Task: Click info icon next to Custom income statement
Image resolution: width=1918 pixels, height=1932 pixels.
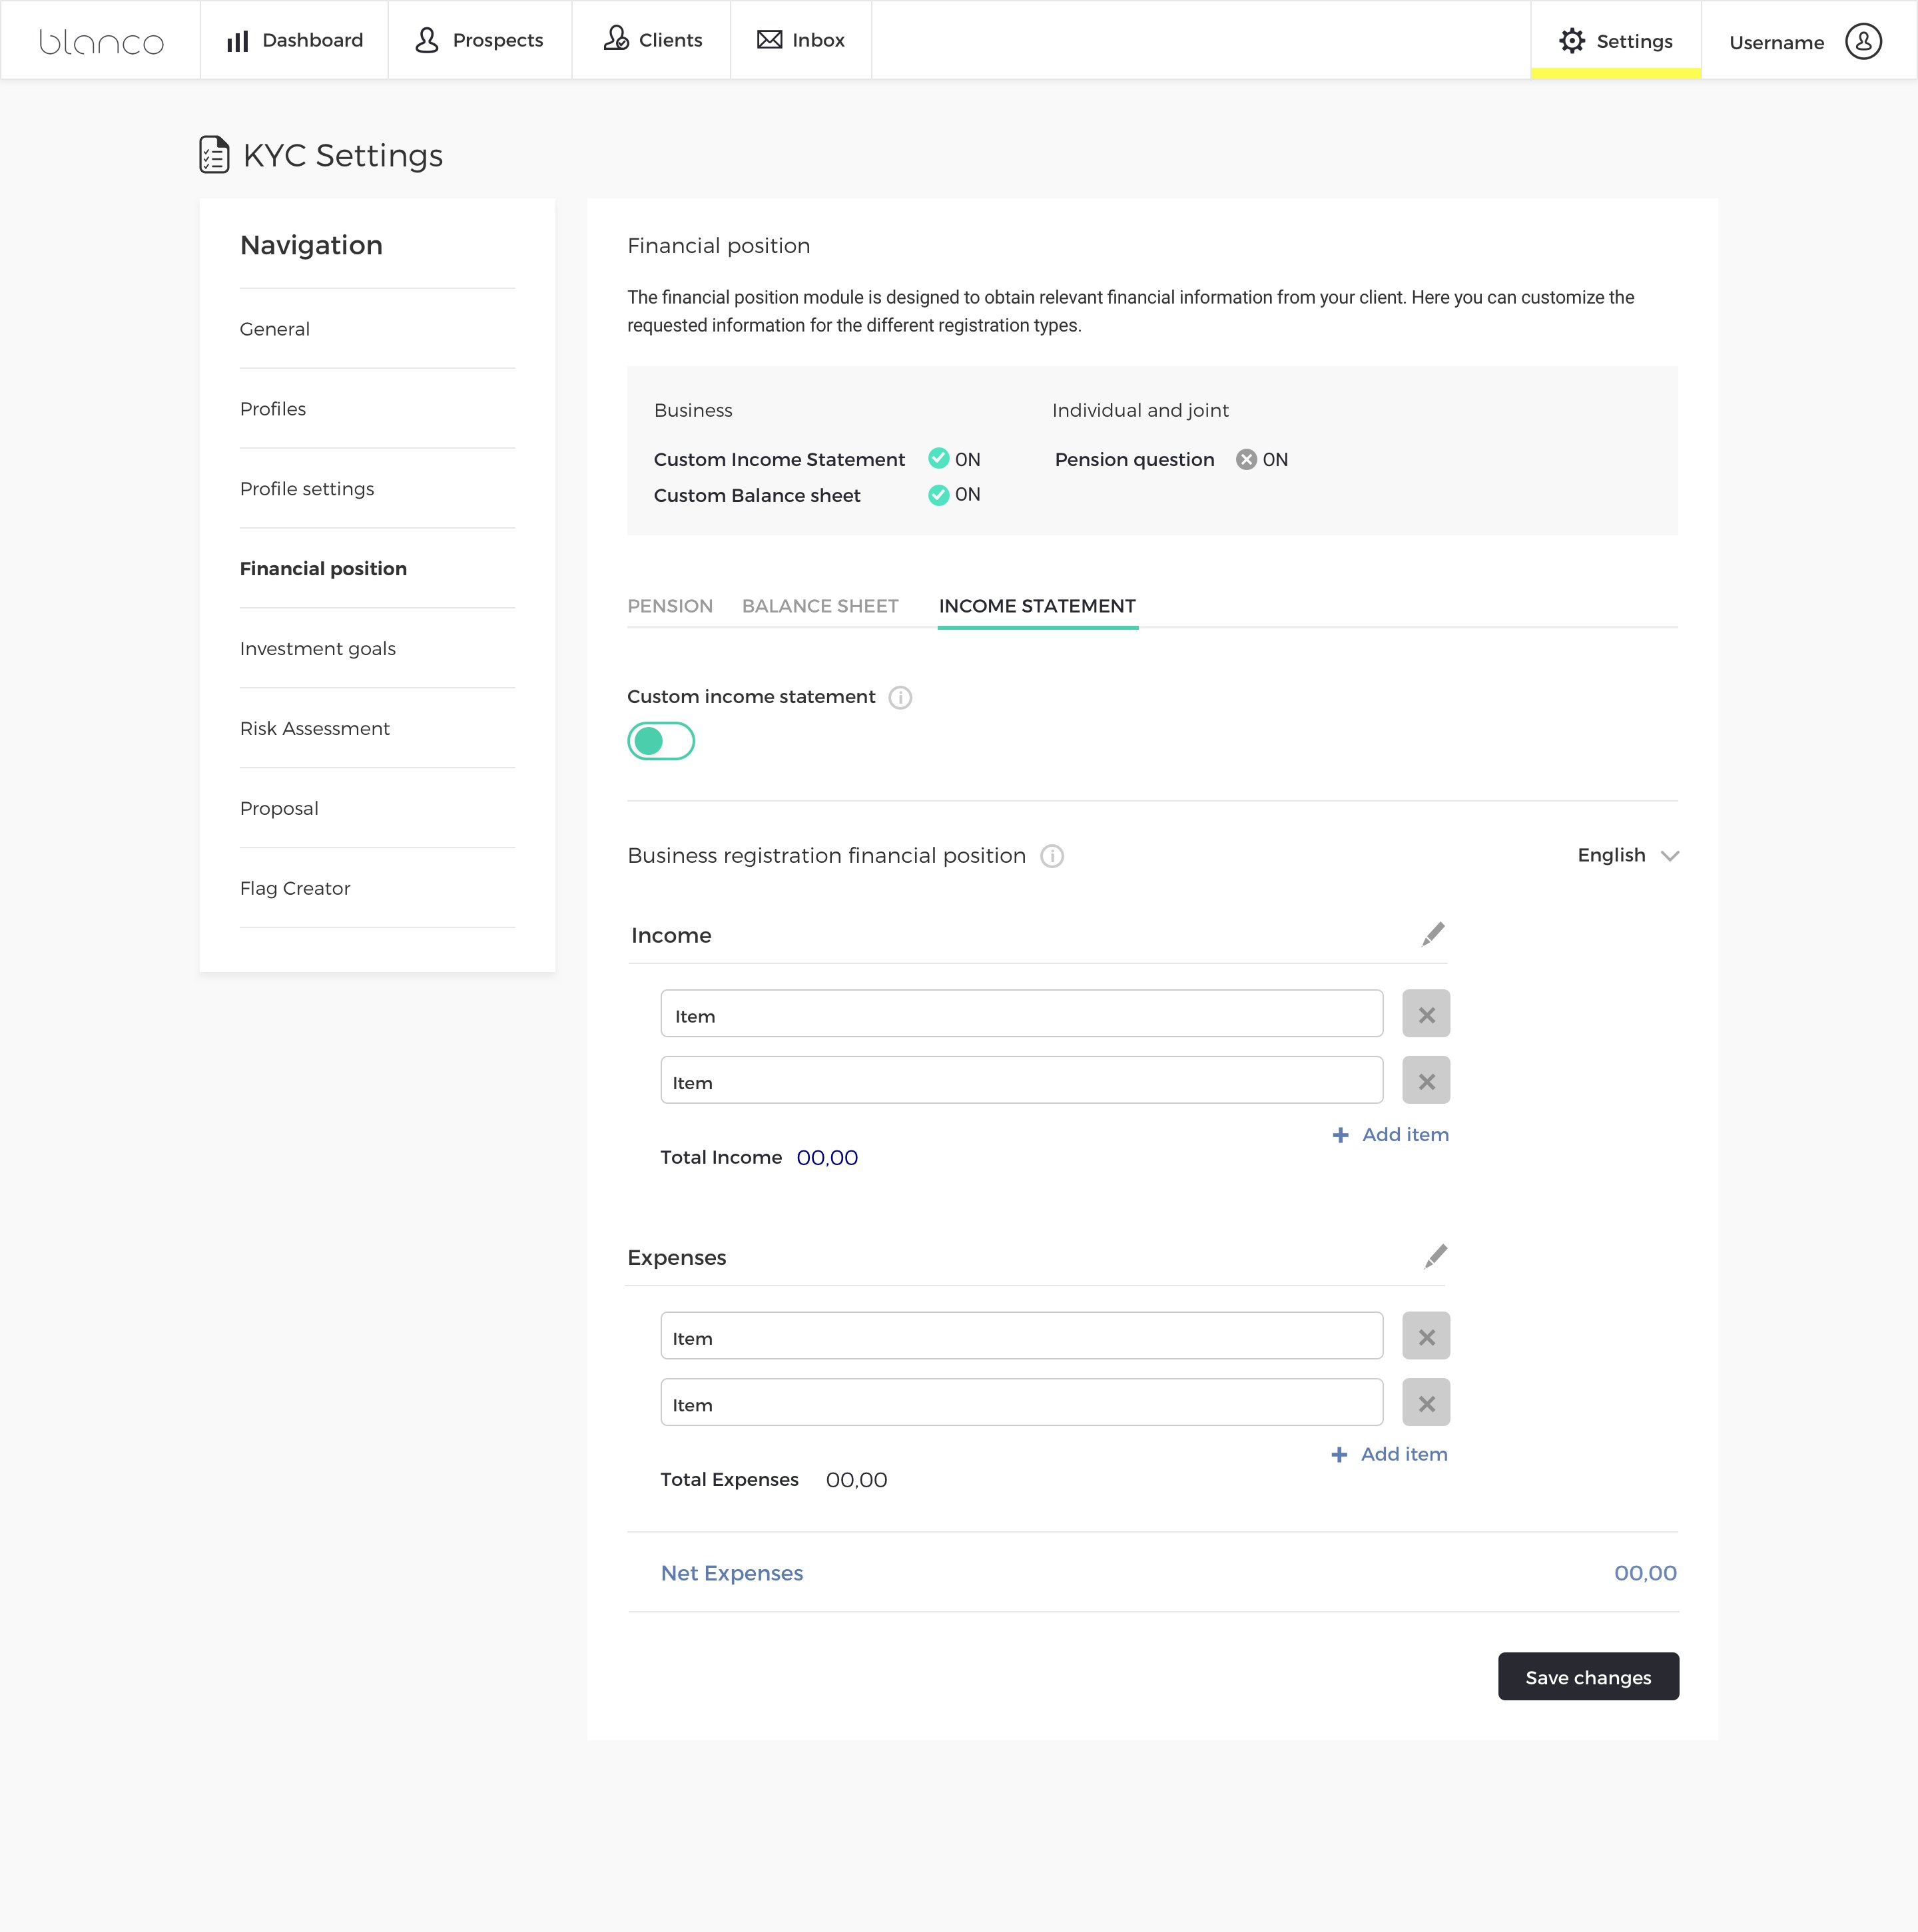Action: (900, 697)
